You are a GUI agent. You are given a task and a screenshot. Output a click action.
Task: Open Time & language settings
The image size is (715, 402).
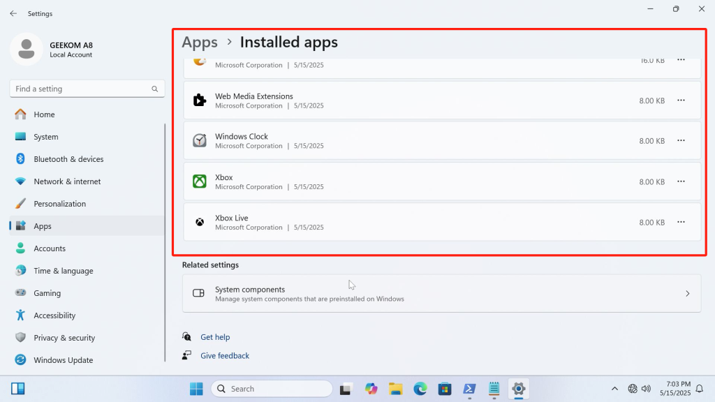[87, 271]
